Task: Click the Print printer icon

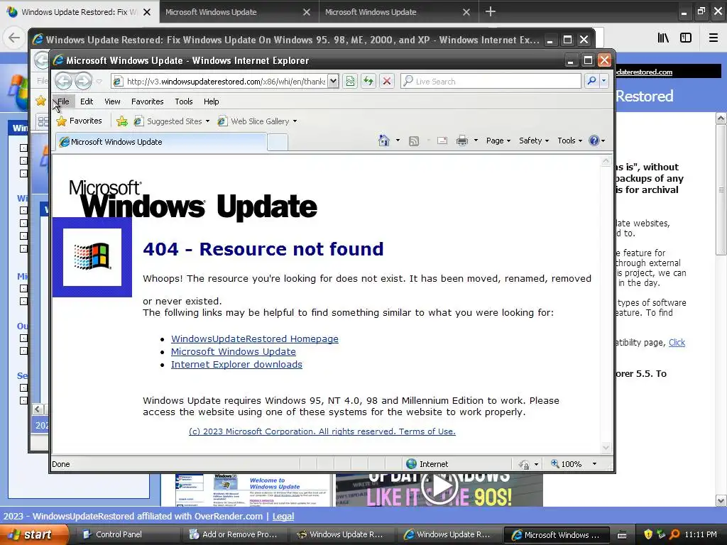Action: pos(461,141)
